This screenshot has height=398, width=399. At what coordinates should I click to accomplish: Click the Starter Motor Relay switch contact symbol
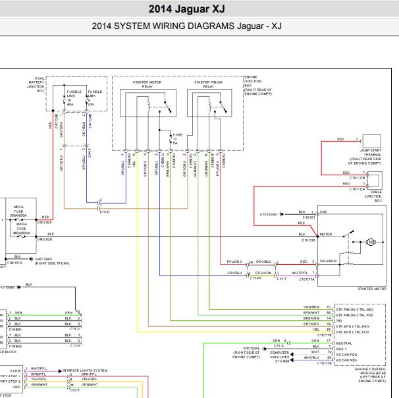coord(167,107)
